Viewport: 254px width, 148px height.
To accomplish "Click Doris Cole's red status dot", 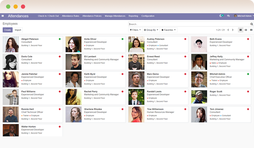I will point(60,57).
